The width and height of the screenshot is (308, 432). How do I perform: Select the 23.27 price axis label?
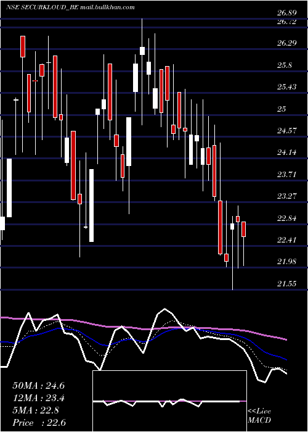pos(287,196)
